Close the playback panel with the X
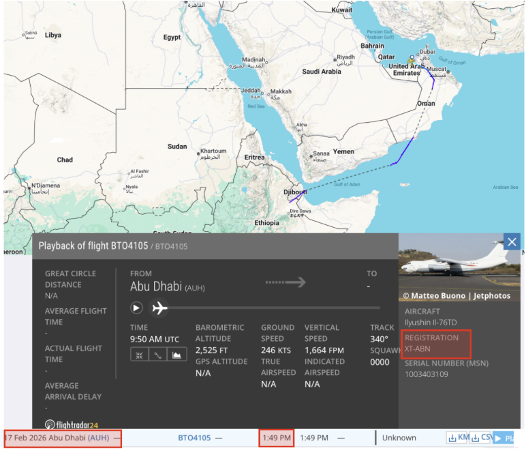This screenshot has height=450, width=526. 512,242
